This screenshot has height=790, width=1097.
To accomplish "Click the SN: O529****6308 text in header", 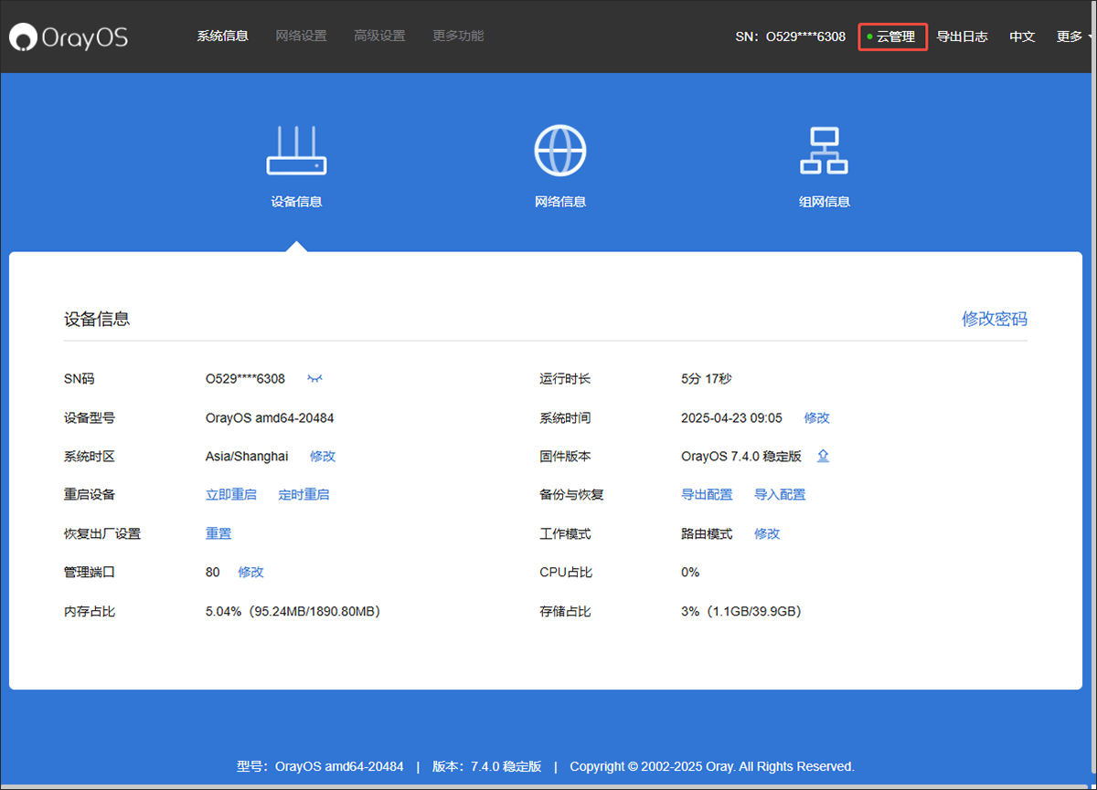I will 791,37.
